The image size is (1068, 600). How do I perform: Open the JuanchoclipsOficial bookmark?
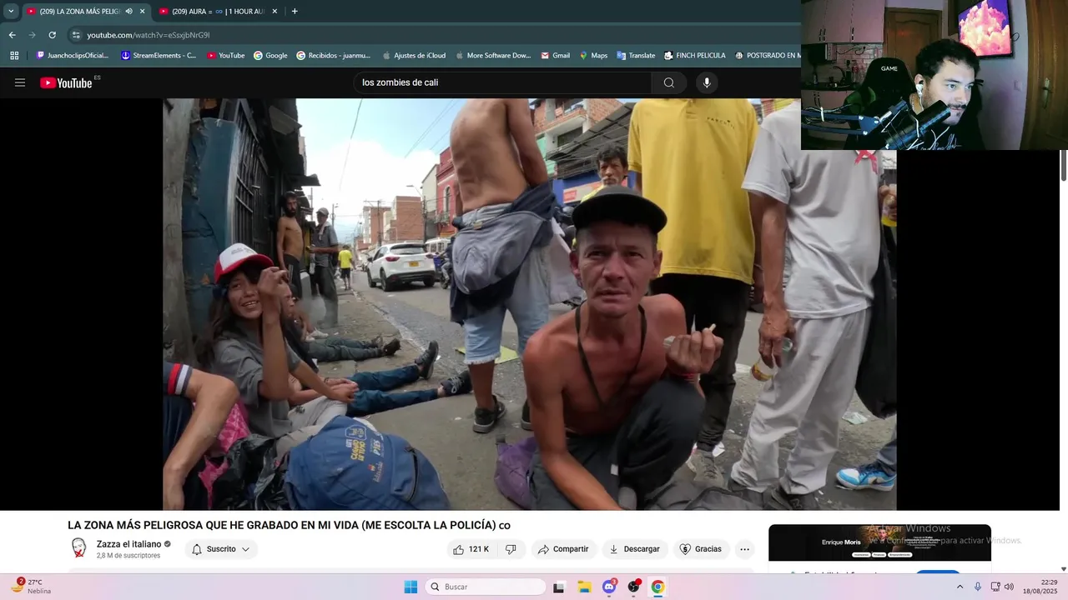point(73,56)
